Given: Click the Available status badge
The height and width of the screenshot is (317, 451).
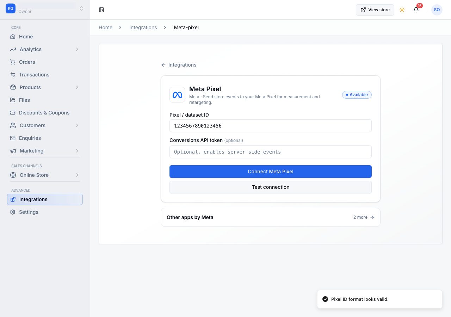Looking at the screenshot, I should point(357,95).
